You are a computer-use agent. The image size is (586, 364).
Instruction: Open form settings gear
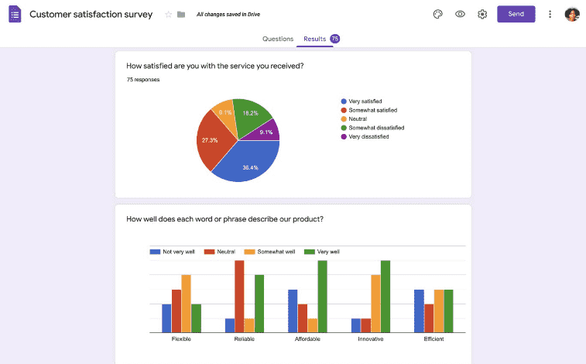(x=482, y=14)
